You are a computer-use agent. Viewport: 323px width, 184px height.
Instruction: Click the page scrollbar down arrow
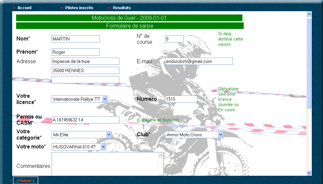309,173
